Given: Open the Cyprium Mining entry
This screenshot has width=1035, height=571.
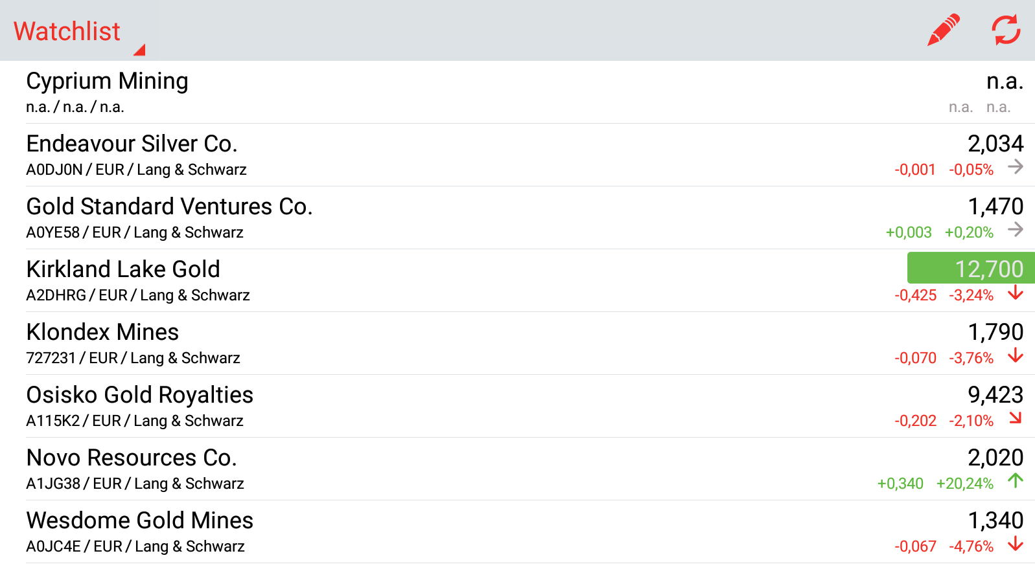Looking at the screenshot, I should pos(107,82).
